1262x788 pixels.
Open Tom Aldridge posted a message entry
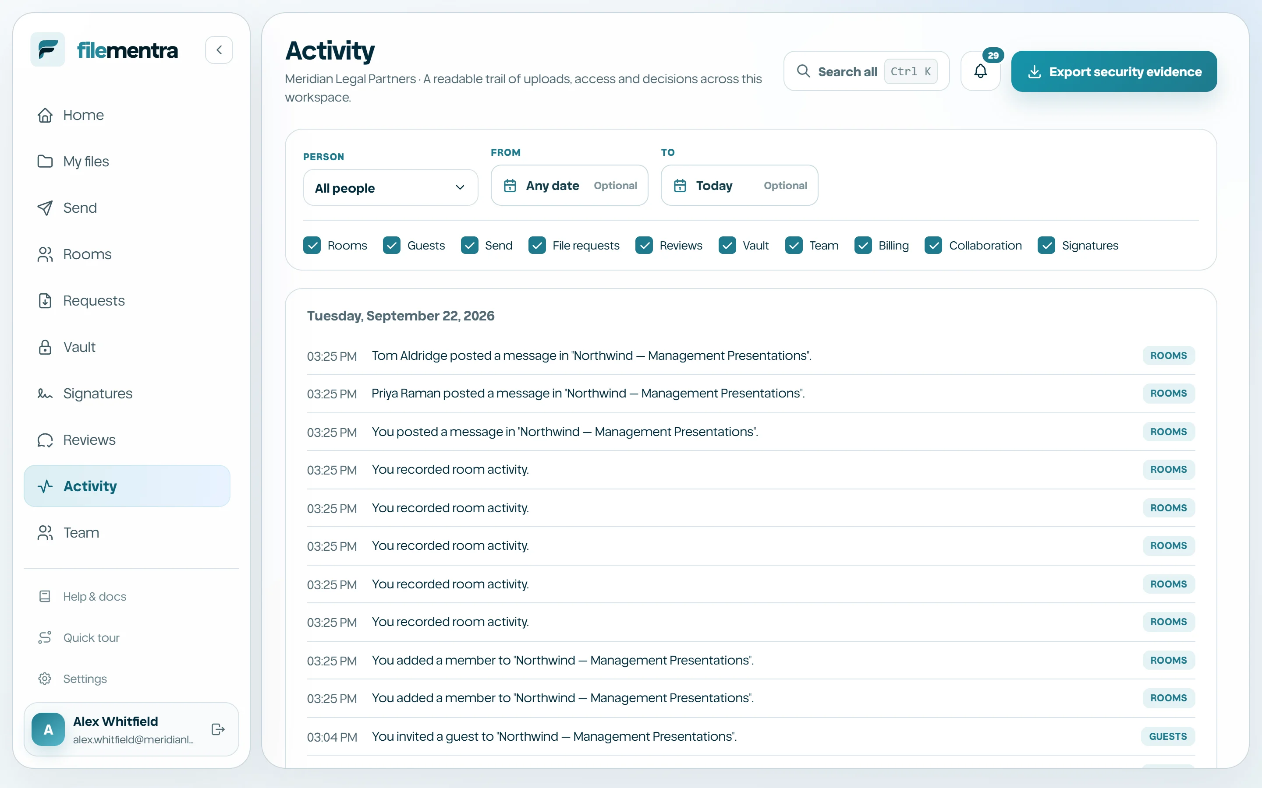point(751,355)
